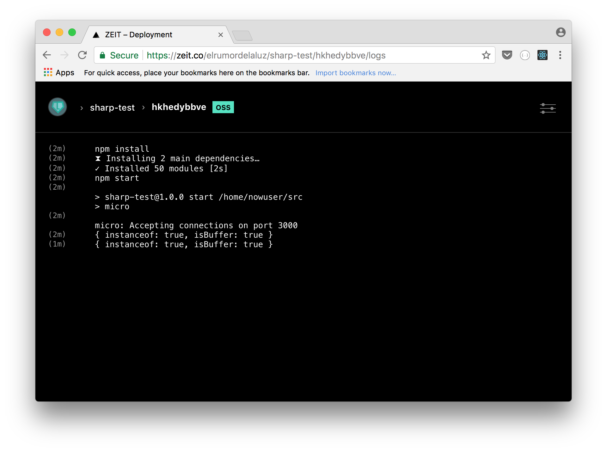Expand the sharp-test breadcrumb chevron
The image size is (607, 452).
click(x=143, y=107)
